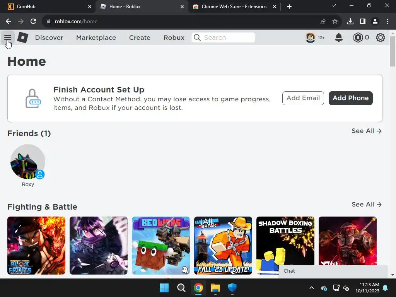
Task: Open the Robux balance icon
Action: point(358,38)
